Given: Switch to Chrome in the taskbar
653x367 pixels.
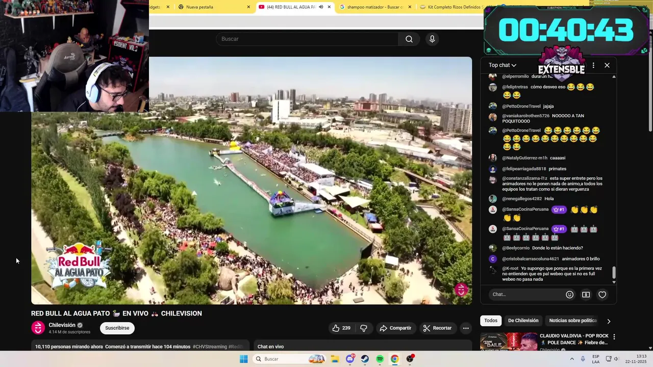Looking at the screenshot, I should click(x=394, y=359).
